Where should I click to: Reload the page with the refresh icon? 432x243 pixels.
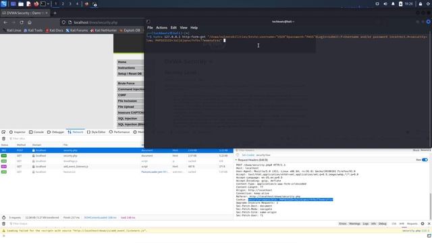click(x=22, y=22)
